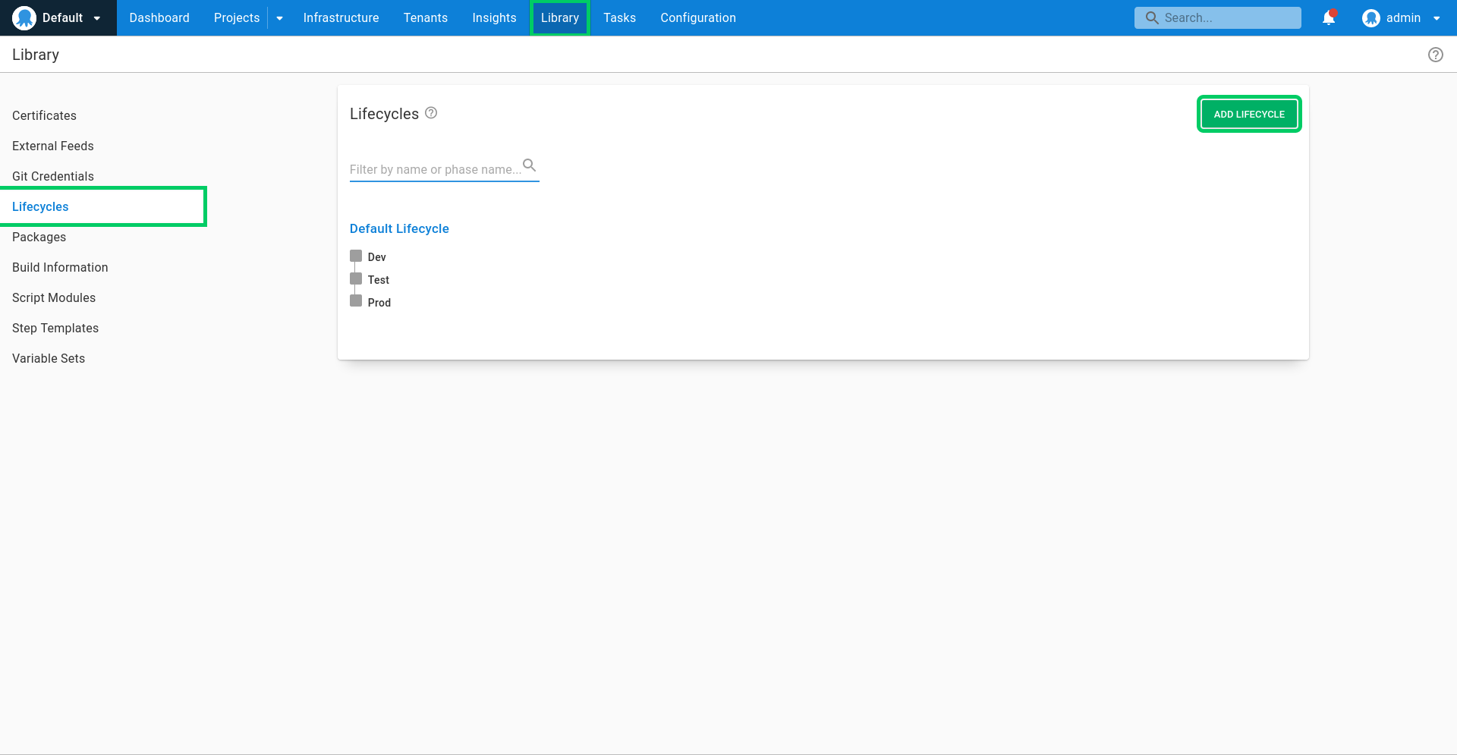Go to the Configuration menu

click(698, 17)
